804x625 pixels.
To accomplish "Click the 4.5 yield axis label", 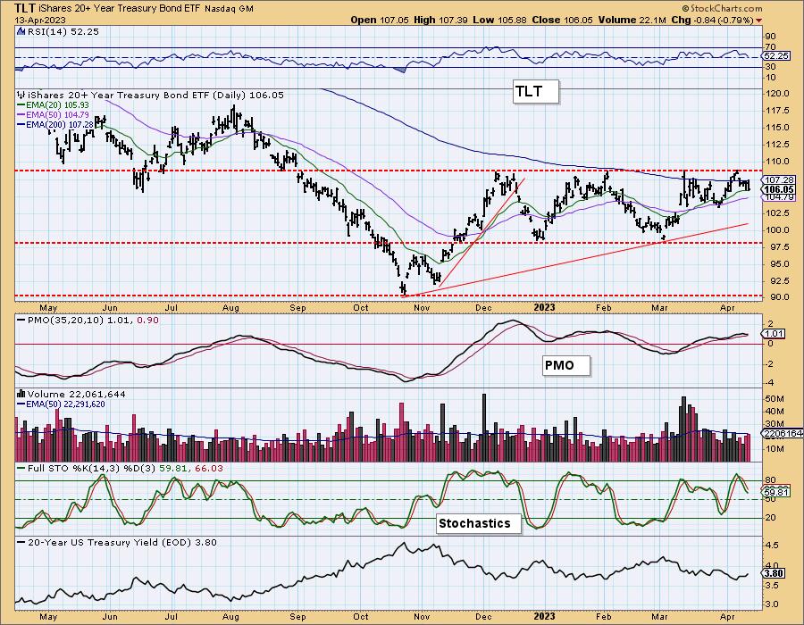I will click(x=772, y=545).
